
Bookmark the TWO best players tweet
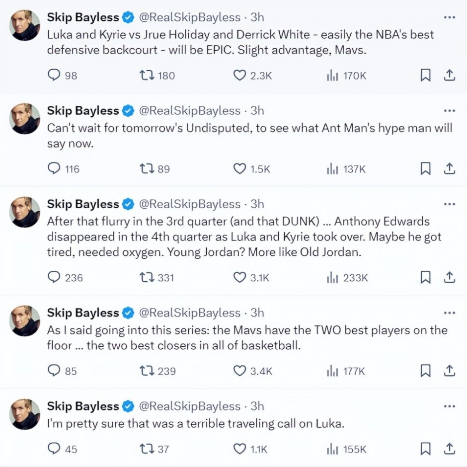(425, 371)
